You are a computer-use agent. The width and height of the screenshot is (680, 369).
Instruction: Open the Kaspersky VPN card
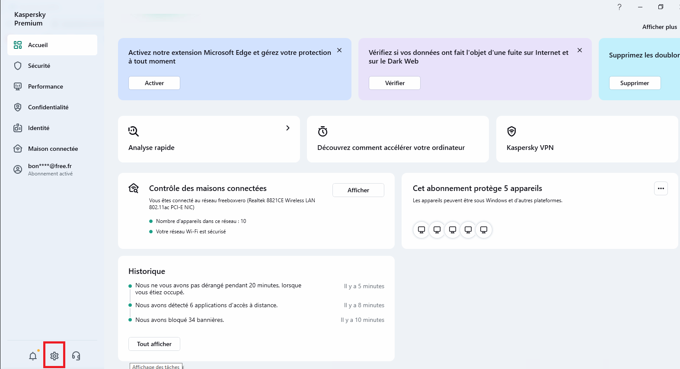(x=587, y=139)
